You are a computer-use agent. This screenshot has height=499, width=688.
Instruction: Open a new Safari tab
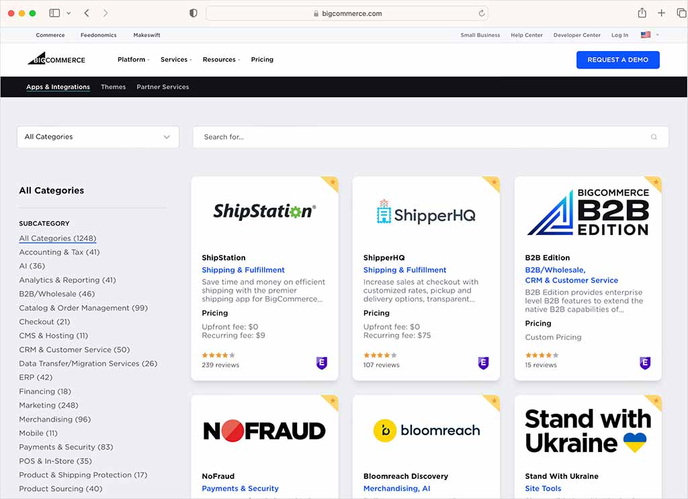(x=662, y=13)
